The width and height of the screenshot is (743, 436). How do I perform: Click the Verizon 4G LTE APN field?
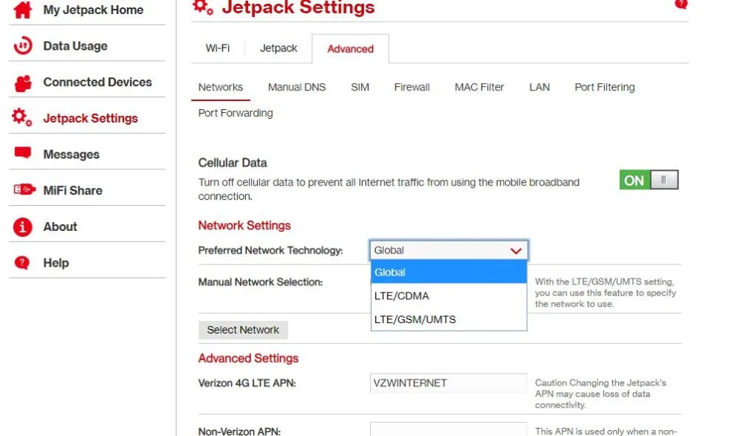(x=448, y=383)
